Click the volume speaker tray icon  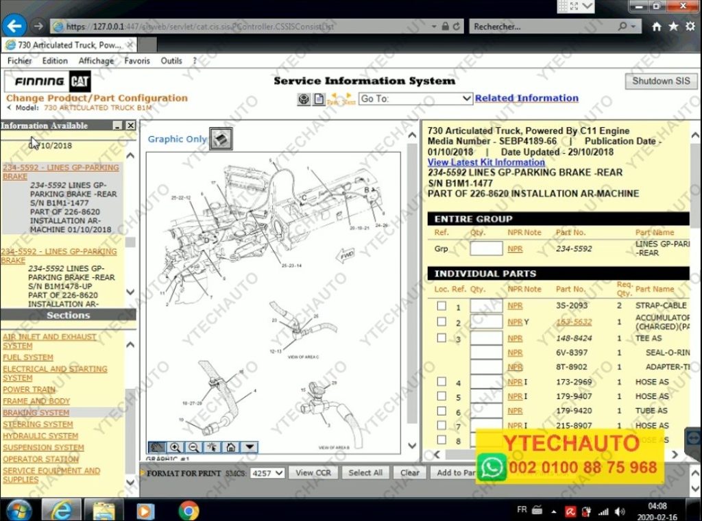620,511
